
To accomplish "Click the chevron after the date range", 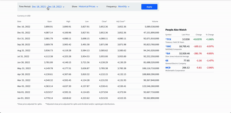I will pyautogui.click(x=64, y=7).
